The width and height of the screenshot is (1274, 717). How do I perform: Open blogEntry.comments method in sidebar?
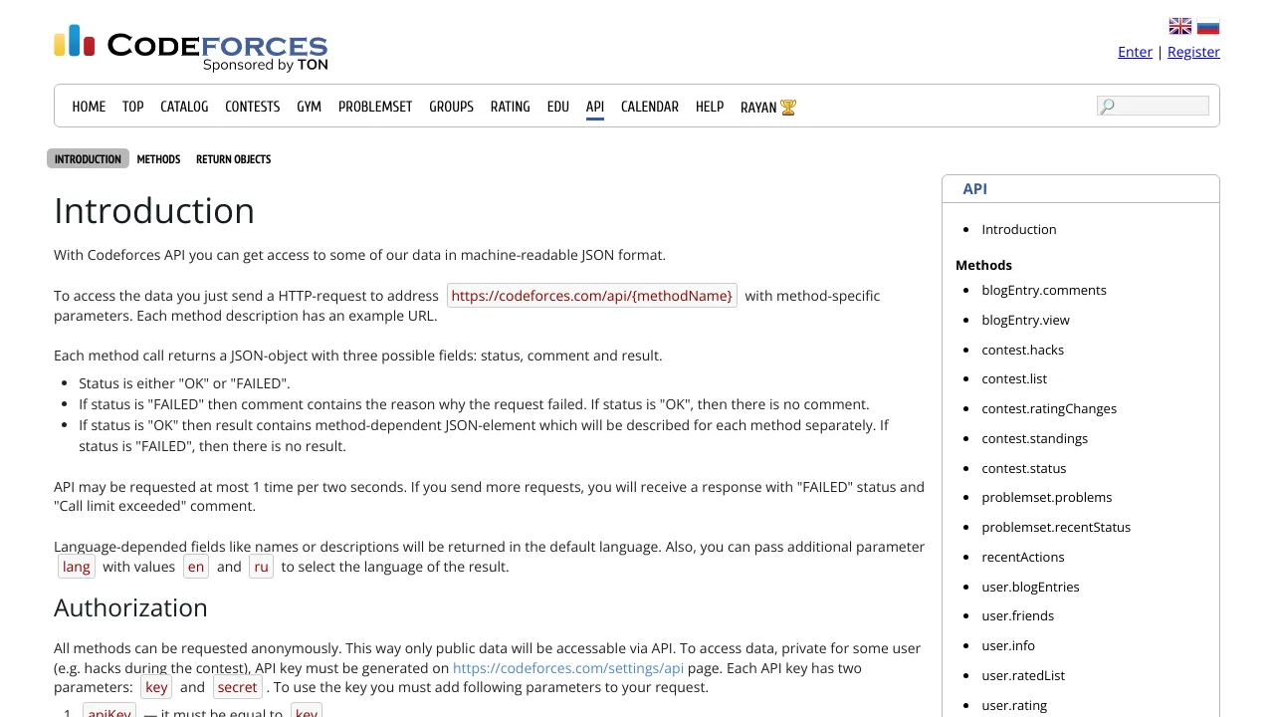(1044, 290)
